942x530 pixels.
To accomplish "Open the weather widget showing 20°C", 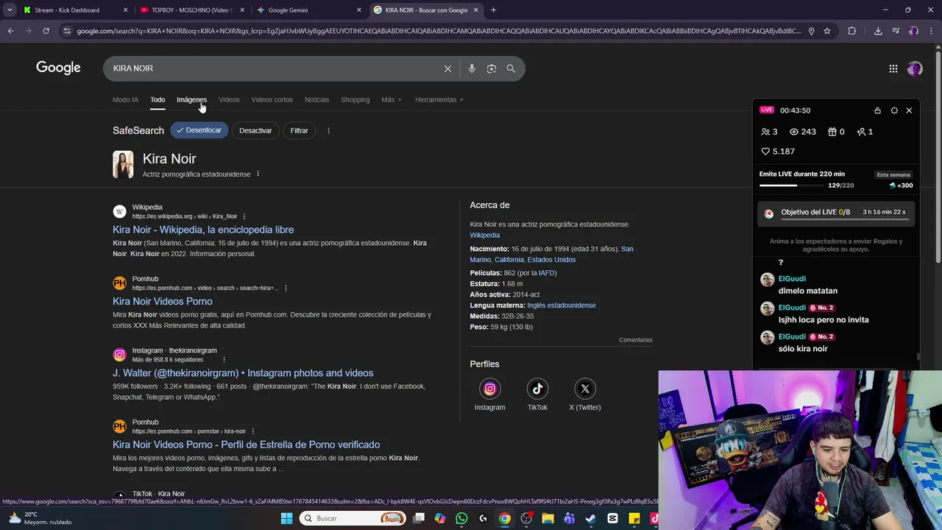I will coord(38,518).
